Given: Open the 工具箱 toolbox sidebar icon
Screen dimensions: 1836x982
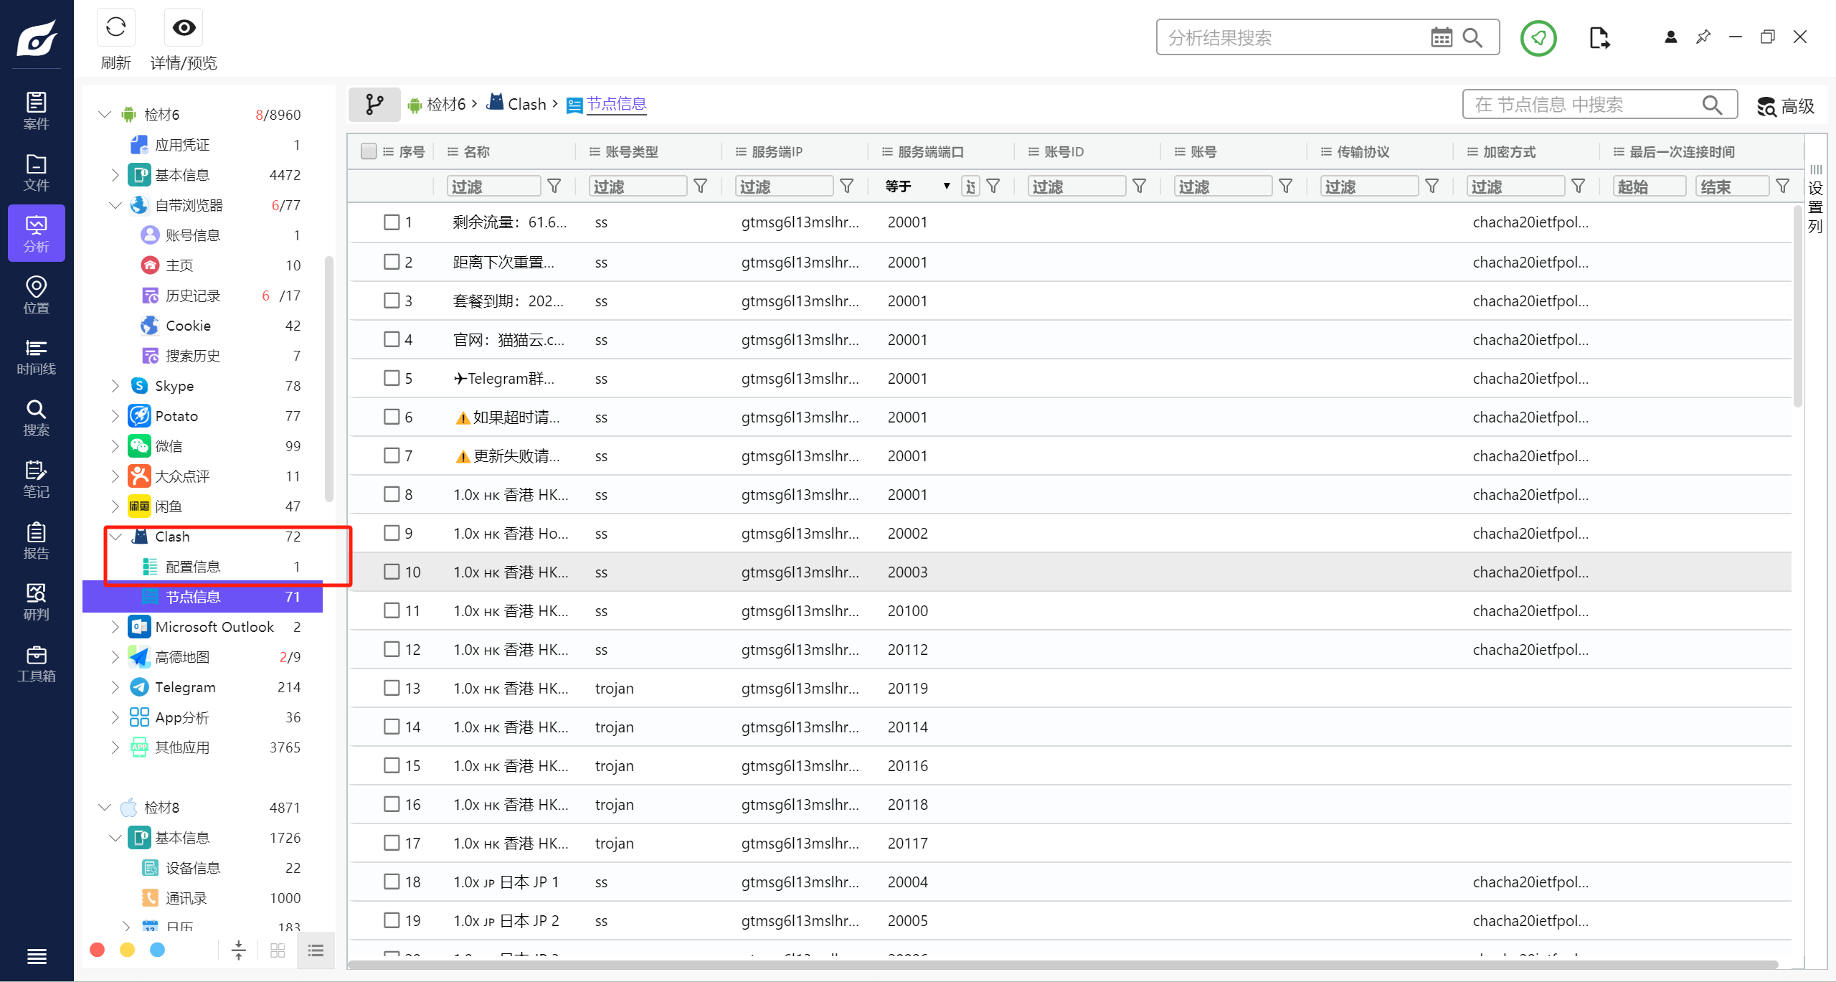Looking at the screenshot, I should [36, 664].
